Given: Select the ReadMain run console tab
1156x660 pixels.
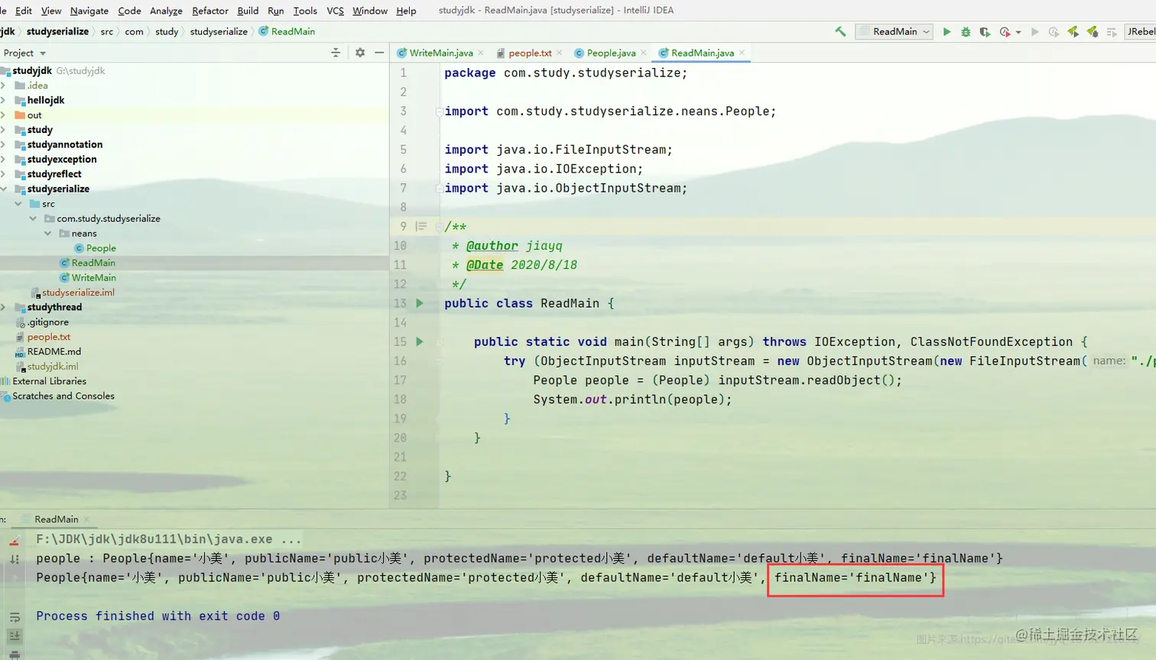Looking at the screenshot, I should coord(56,519).
